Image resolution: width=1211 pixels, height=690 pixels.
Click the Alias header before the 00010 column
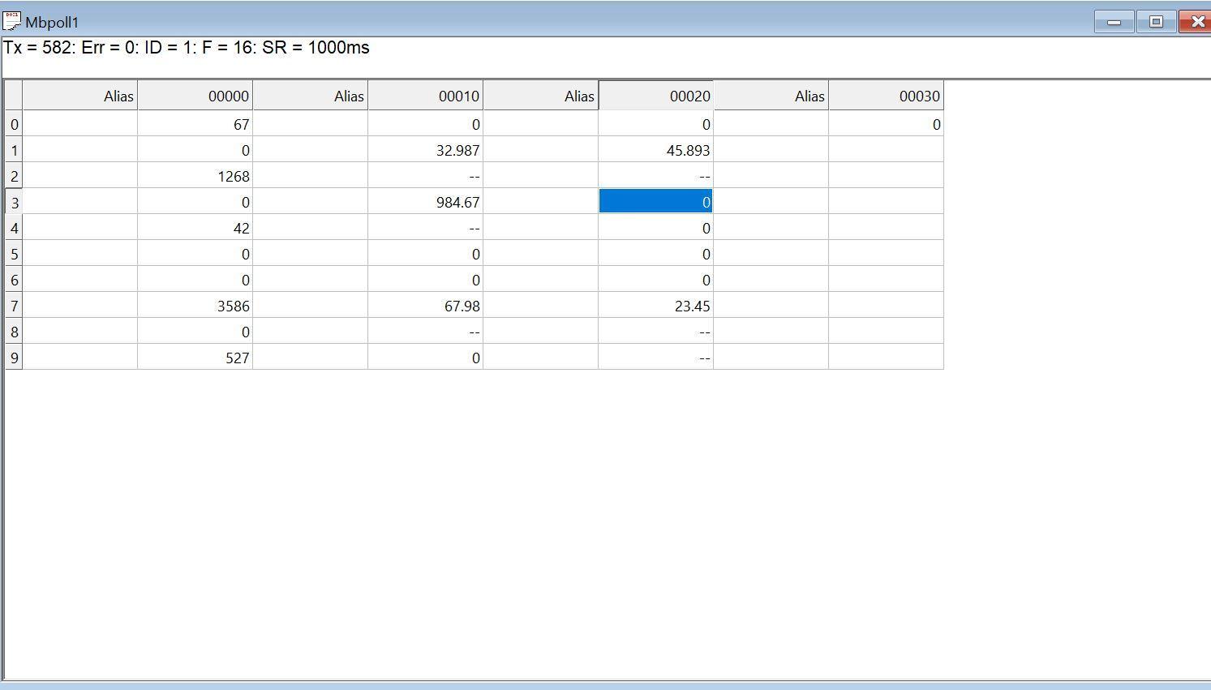311,96
